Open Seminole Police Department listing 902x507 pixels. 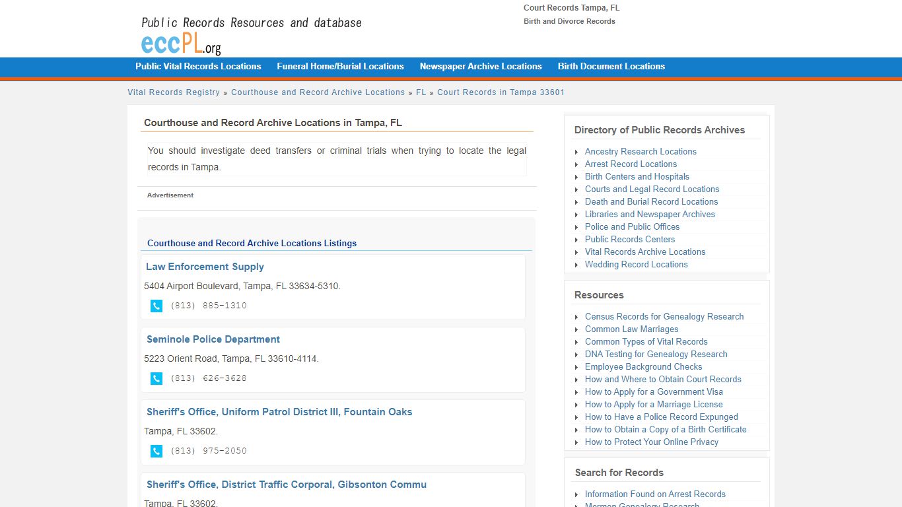(213, 339)
